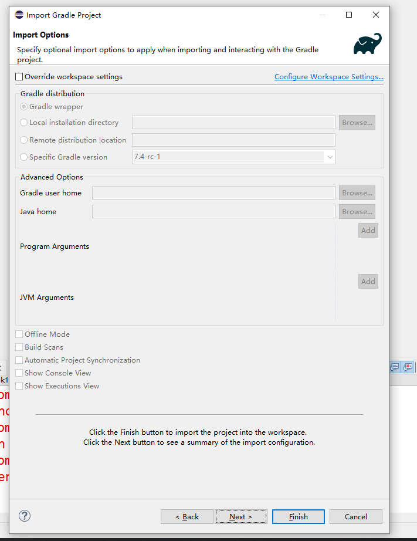
Task: Click the Remote distribution location field
Action: [x=233, y=140]
